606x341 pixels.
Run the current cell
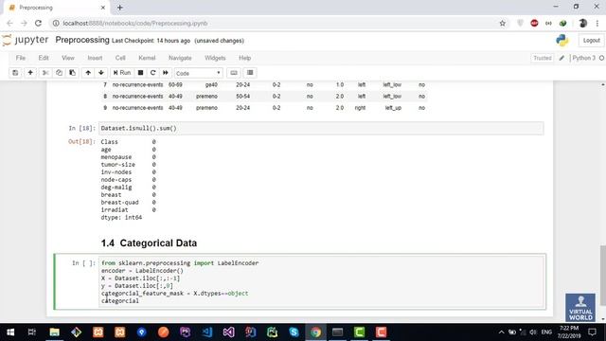[x=122, y=73]
